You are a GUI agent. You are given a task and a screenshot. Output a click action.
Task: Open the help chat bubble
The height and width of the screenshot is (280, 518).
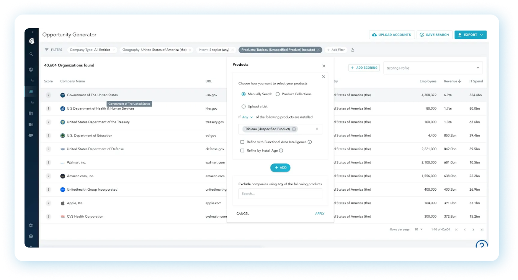tap(482, 244)
